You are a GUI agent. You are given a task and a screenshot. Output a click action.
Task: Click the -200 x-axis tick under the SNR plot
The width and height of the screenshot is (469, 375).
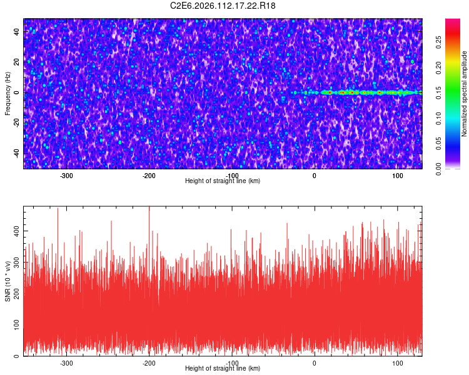point(149,363)
